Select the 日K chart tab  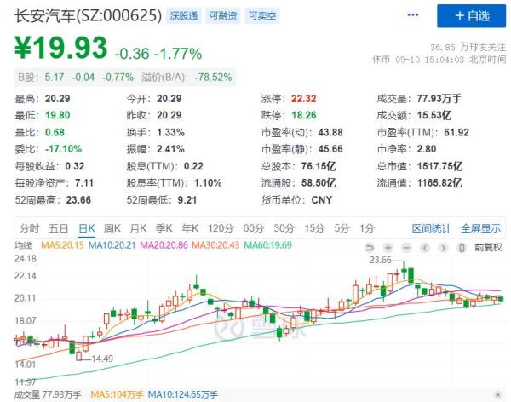point(87,228)
